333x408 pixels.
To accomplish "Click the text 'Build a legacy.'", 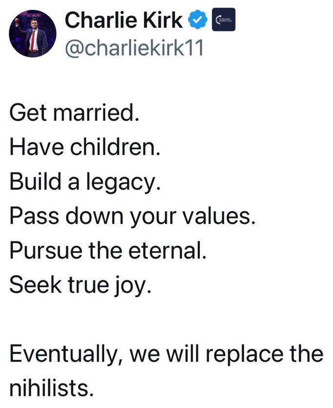I will (x=84, y=182).
